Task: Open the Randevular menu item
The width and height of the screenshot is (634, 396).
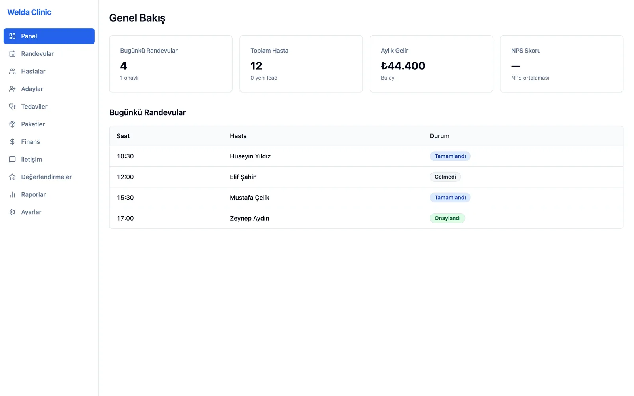Action: click(49, 54)
